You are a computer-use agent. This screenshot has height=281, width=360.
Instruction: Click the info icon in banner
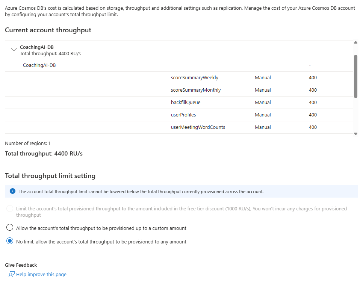tap(12, 191)
